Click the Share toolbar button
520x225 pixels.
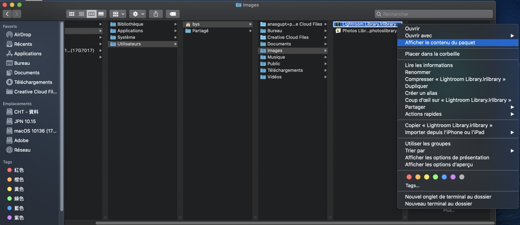156,14
